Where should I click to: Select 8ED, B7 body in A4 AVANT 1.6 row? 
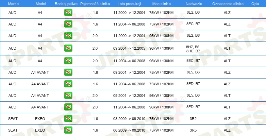(193, 84)
